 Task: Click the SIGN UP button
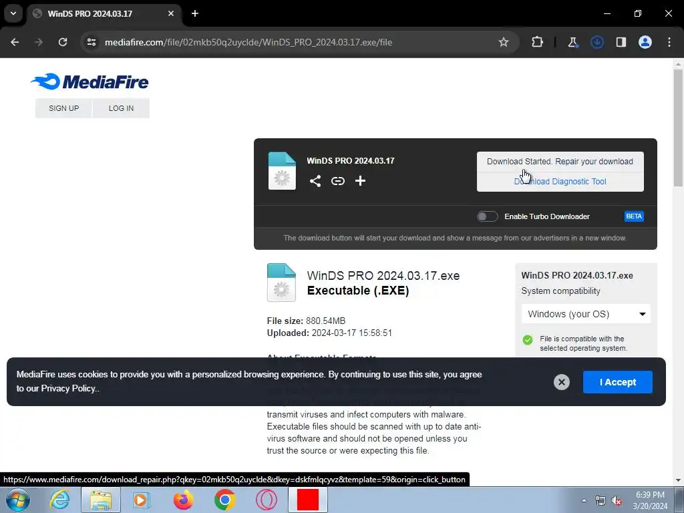[x=63, y=108]
